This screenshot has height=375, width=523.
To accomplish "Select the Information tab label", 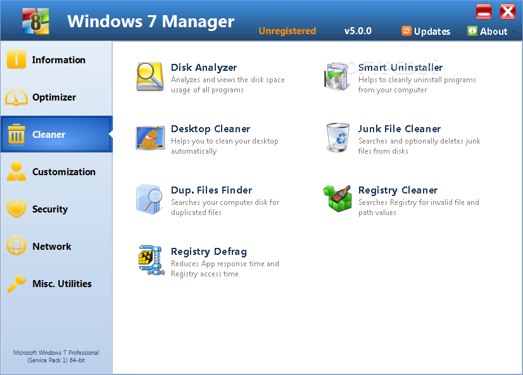I will click(59, 60).
